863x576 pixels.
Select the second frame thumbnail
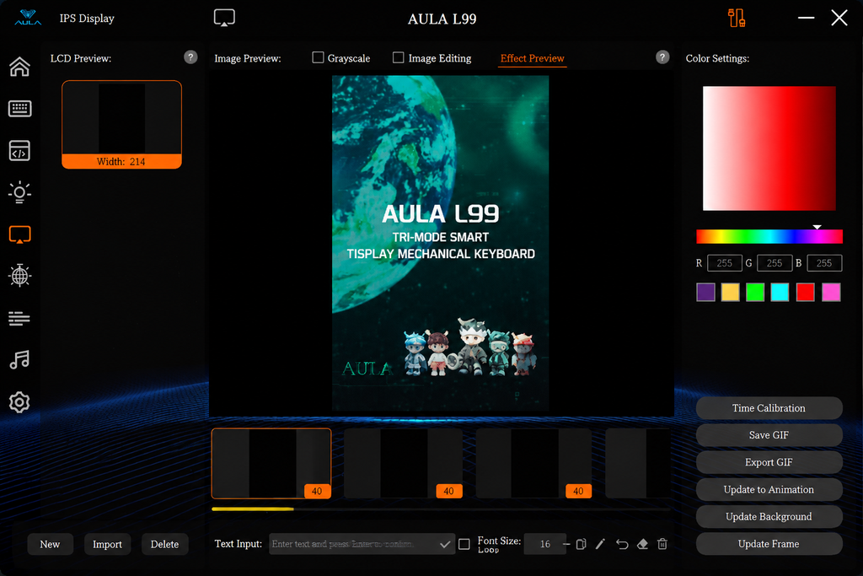click(x=404, y=463)
